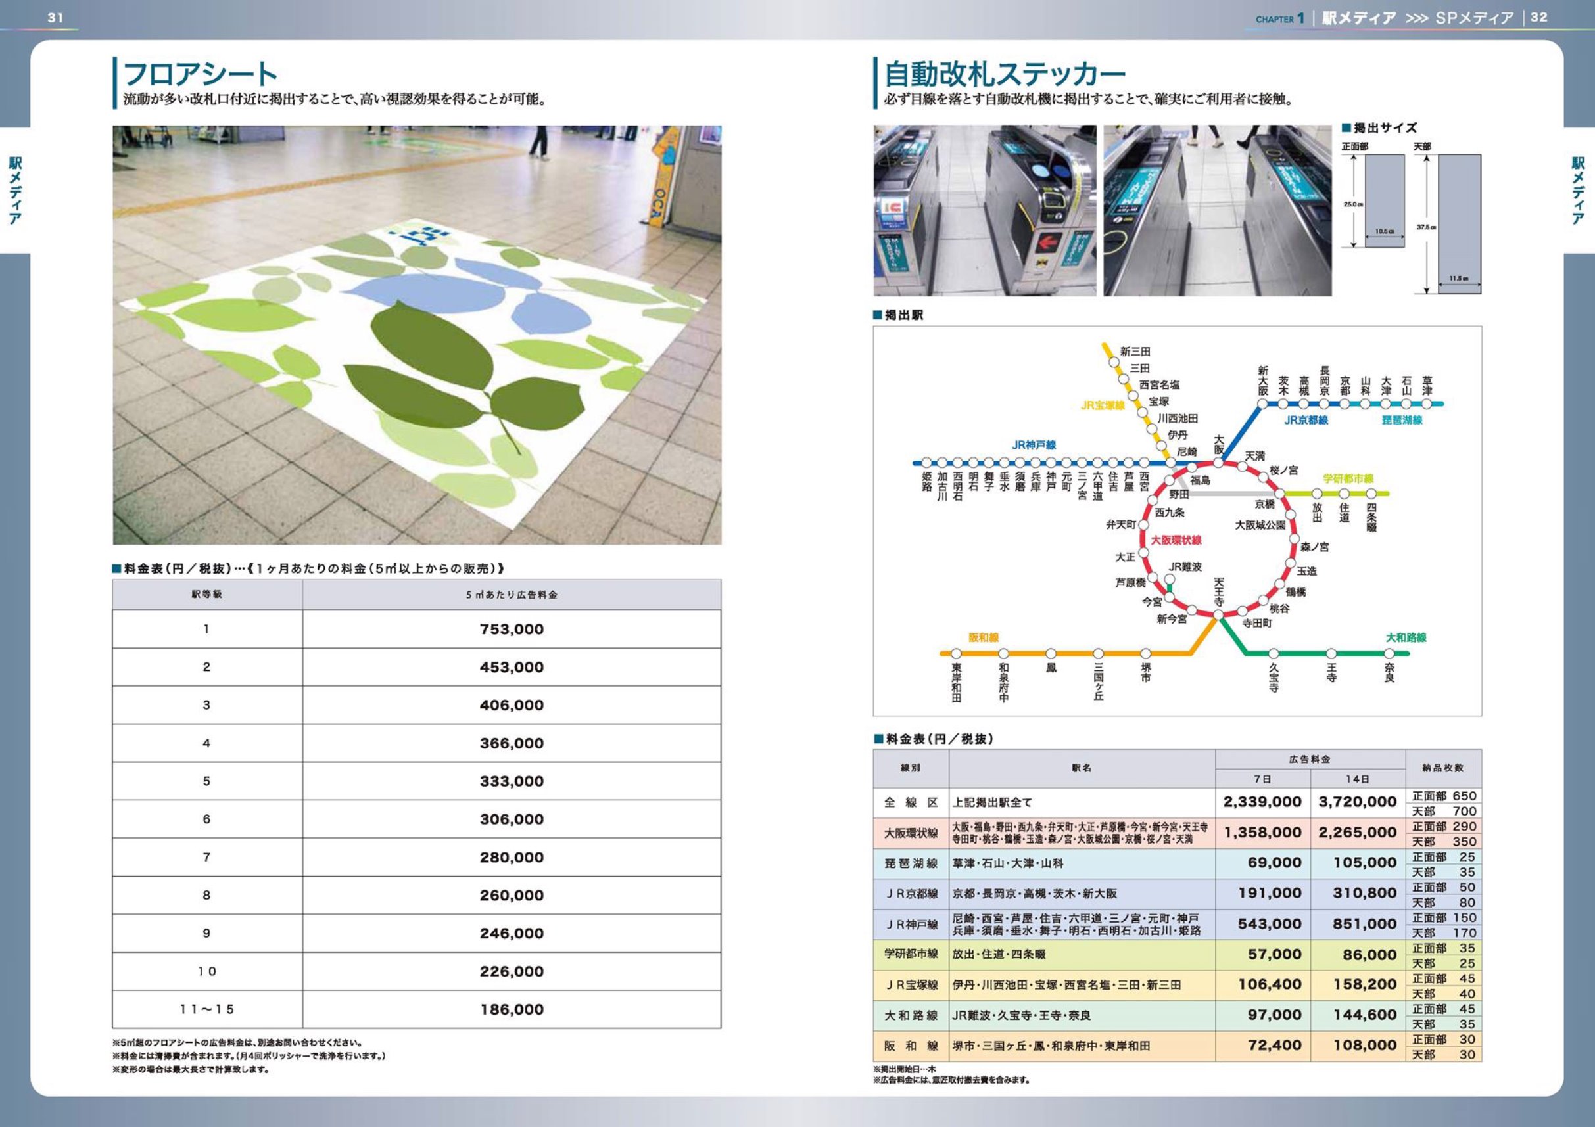Select the 72,400 price cell
Viewport: 1595px width, 1127px height.
pos(1263,1046)
